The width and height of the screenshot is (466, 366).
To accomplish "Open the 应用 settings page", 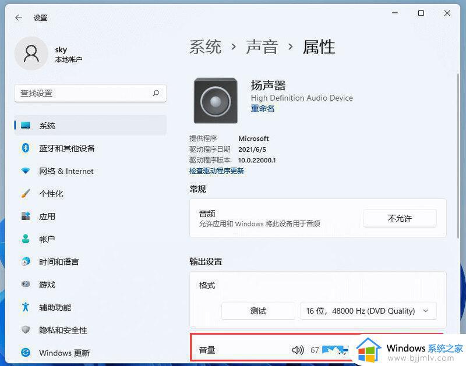I will click(x=90, y=216).
